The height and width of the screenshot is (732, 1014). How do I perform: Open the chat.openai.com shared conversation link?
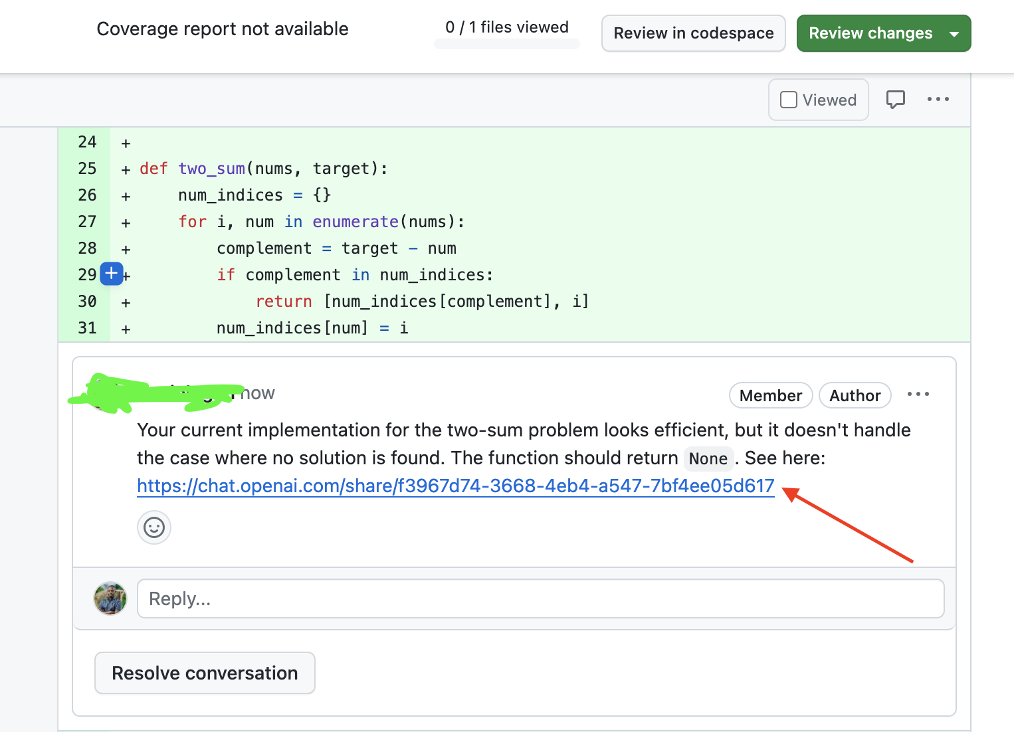point(455,486)
